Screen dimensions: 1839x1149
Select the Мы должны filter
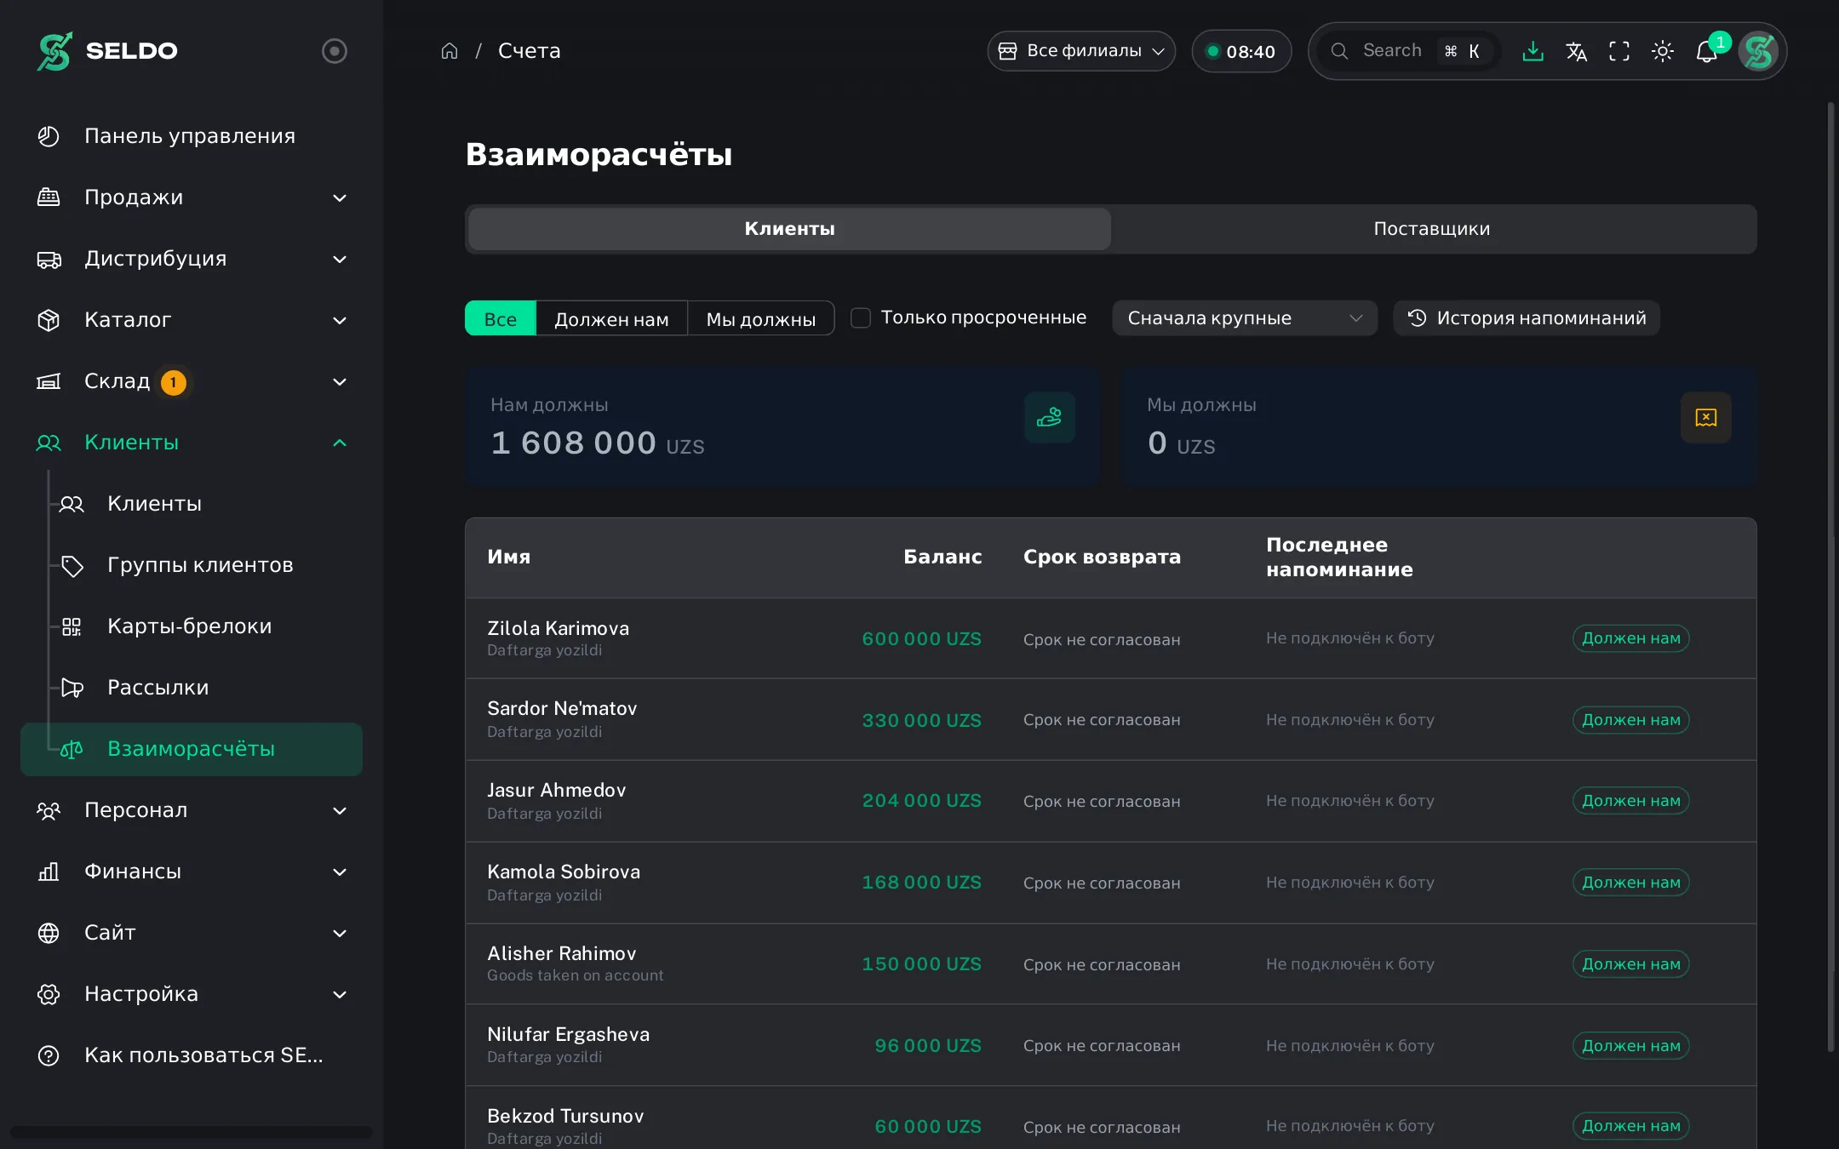(761, 318)
